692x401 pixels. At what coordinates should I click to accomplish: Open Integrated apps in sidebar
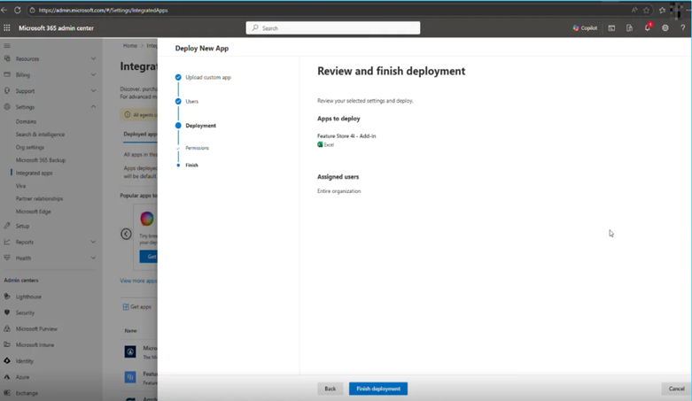pos(34,173)
